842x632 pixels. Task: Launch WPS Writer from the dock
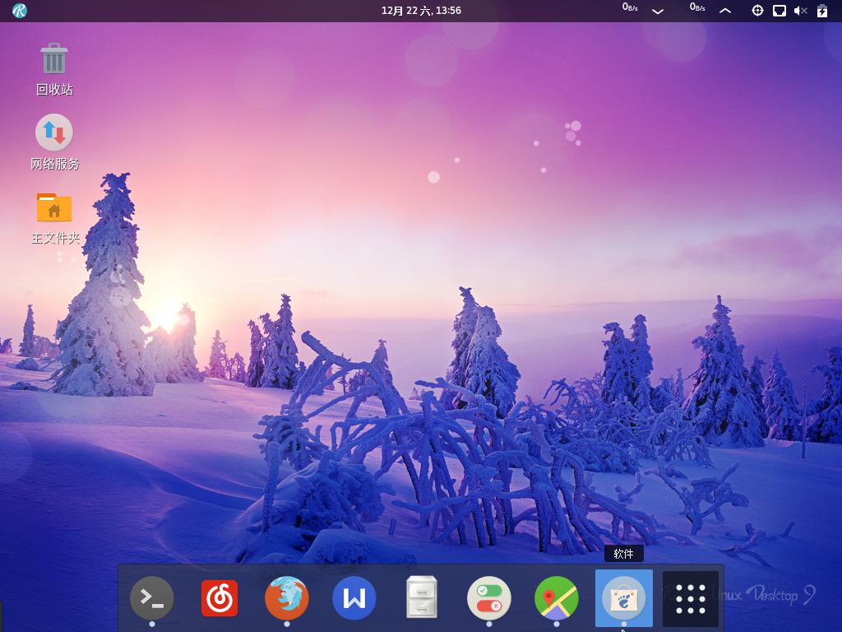tap(354, 598)
